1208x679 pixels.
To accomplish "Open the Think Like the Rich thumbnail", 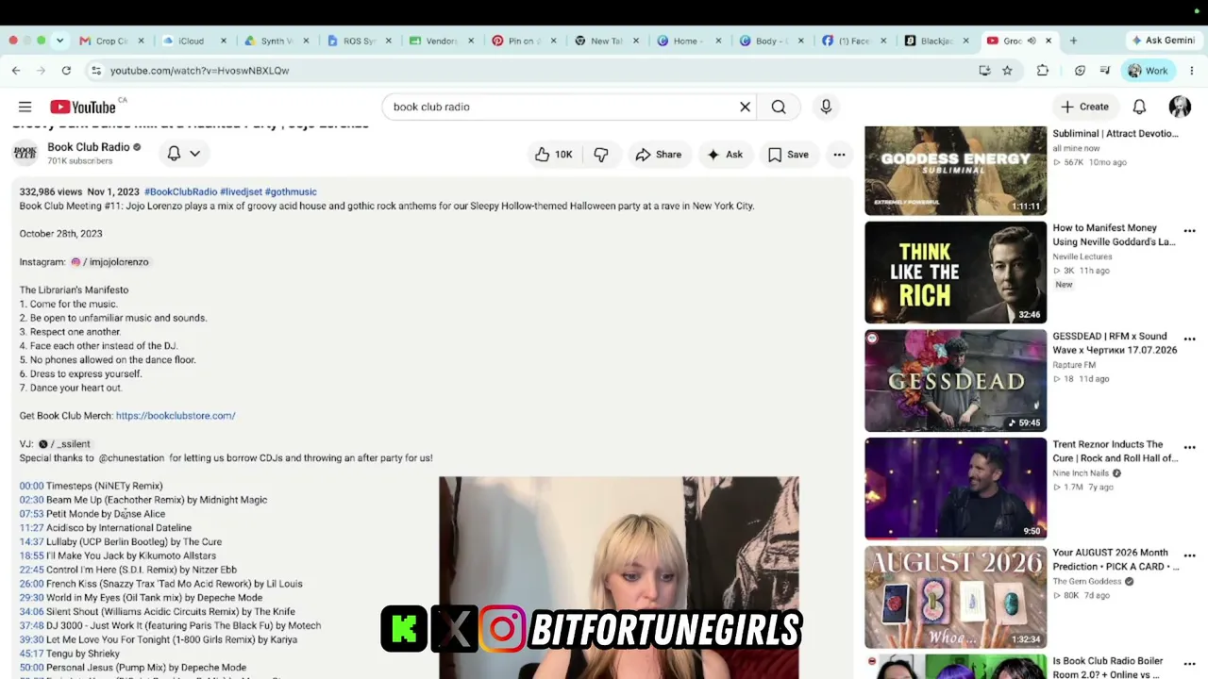I will coord(955,273).
